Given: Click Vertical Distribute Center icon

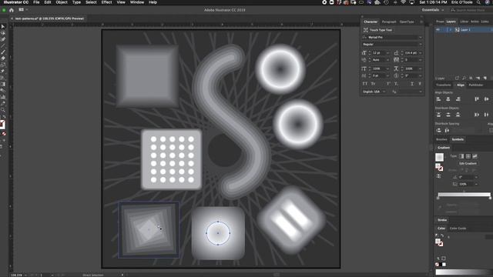Looking at the screenshot, I should point(448,115).
